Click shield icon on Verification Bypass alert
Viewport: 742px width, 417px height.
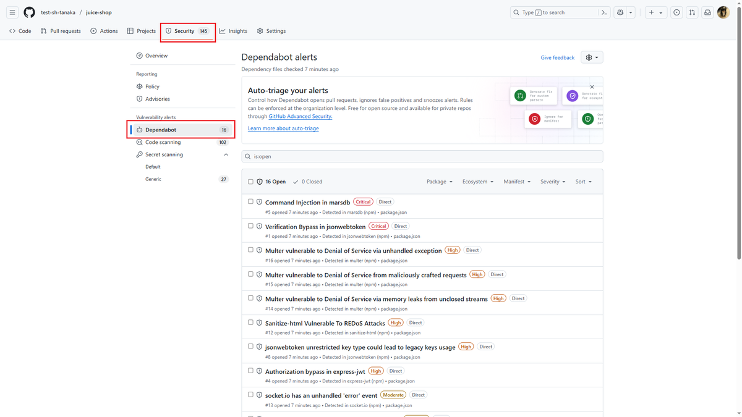coord(259,226)
